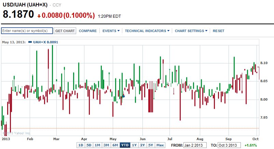Screen dimensions: 274x149
Task: Expand the EVENTS dropdown menu
Action: click(111, 31)
